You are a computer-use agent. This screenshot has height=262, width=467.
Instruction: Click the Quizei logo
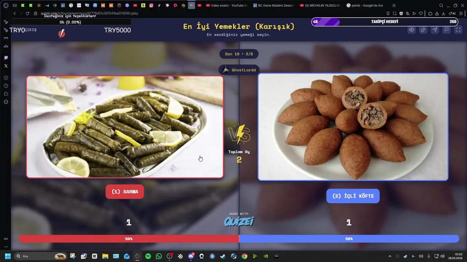pos(239,222)
